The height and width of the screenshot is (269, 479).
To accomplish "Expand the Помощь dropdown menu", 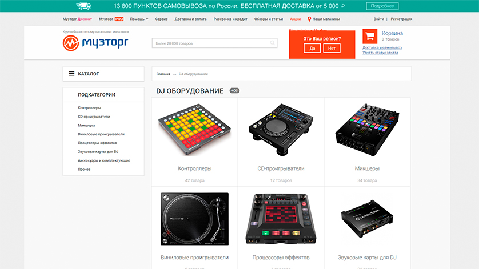I will coord(139,19).
